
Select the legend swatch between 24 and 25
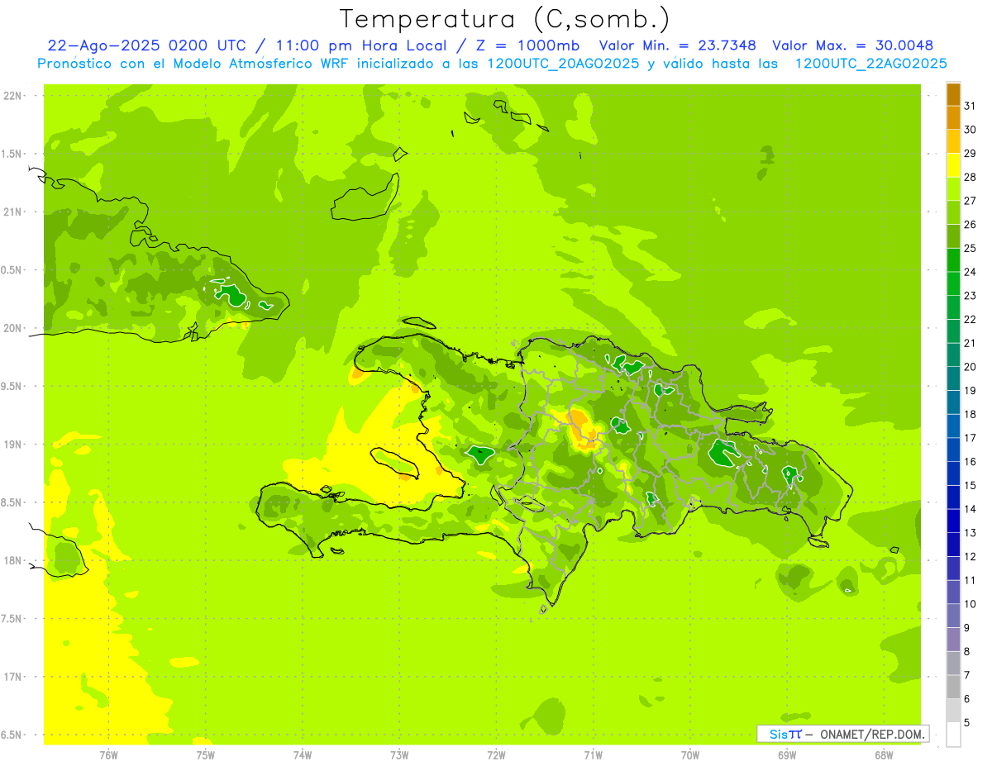coord(953,260)
